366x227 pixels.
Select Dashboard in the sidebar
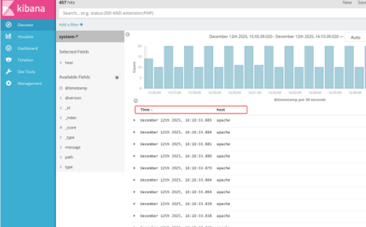click(x=28, y=48)
